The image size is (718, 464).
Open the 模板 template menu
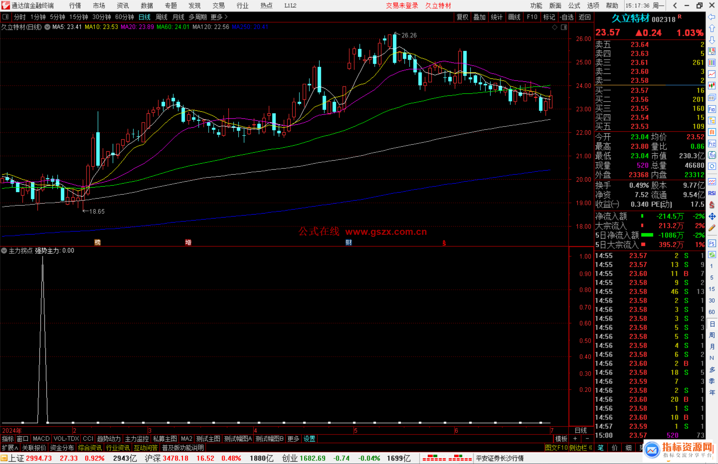[561, 439]
